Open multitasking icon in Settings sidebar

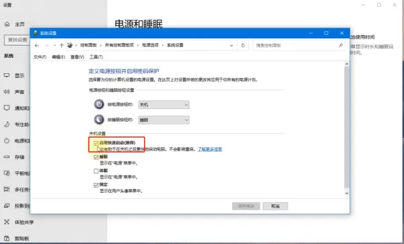(7, 190)
